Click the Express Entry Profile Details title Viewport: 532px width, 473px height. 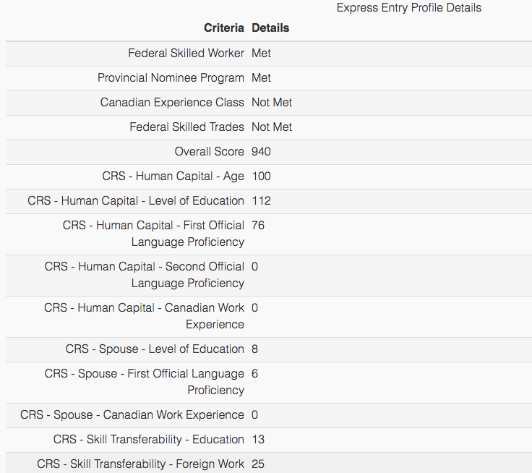point(408,8)
